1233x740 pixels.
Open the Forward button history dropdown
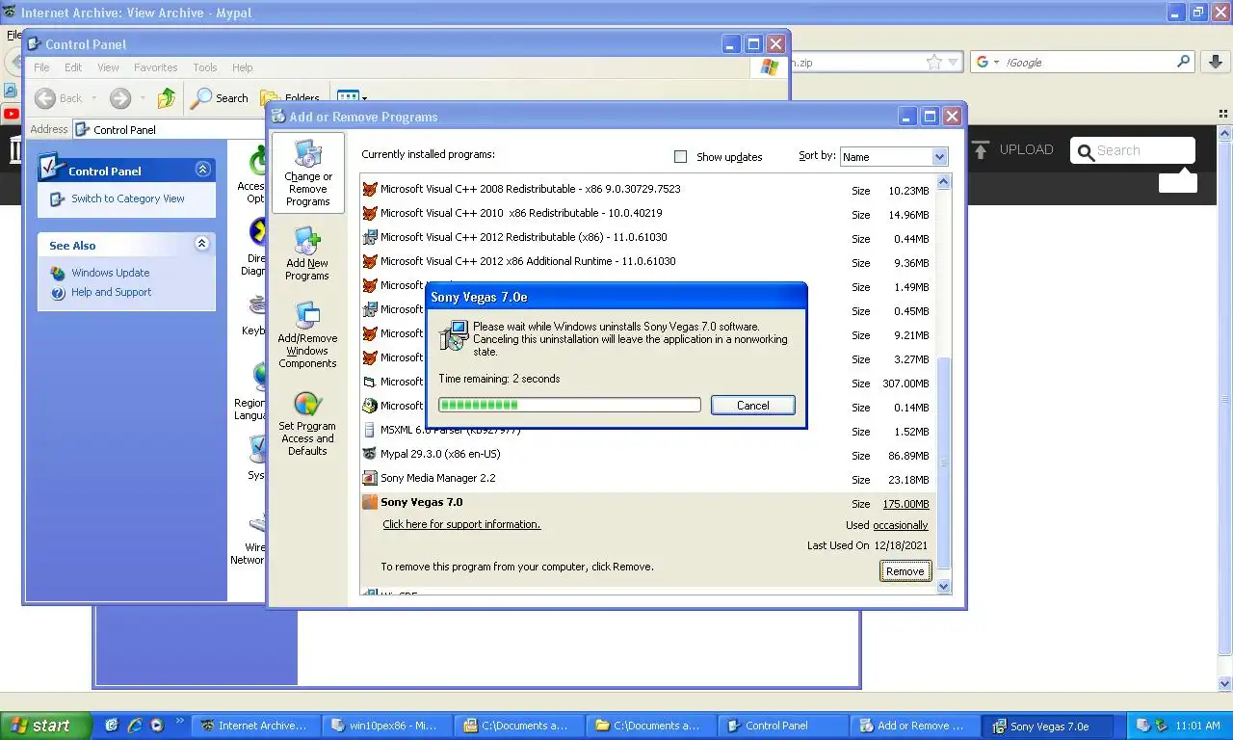click(x=142, y=98)
